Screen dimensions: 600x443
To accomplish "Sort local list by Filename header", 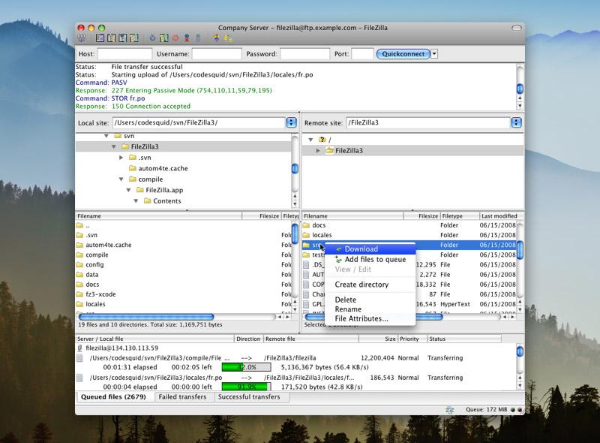I will (159, 216).
